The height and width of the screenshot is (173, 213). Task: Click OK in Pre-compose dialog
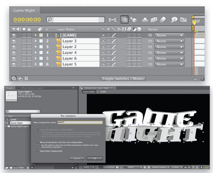pos(95,159)
